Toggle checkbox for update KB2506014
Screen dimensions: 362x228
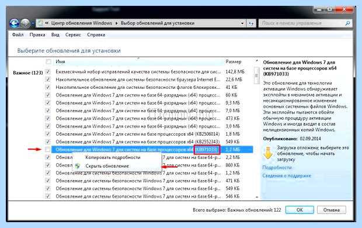(48, 134)
